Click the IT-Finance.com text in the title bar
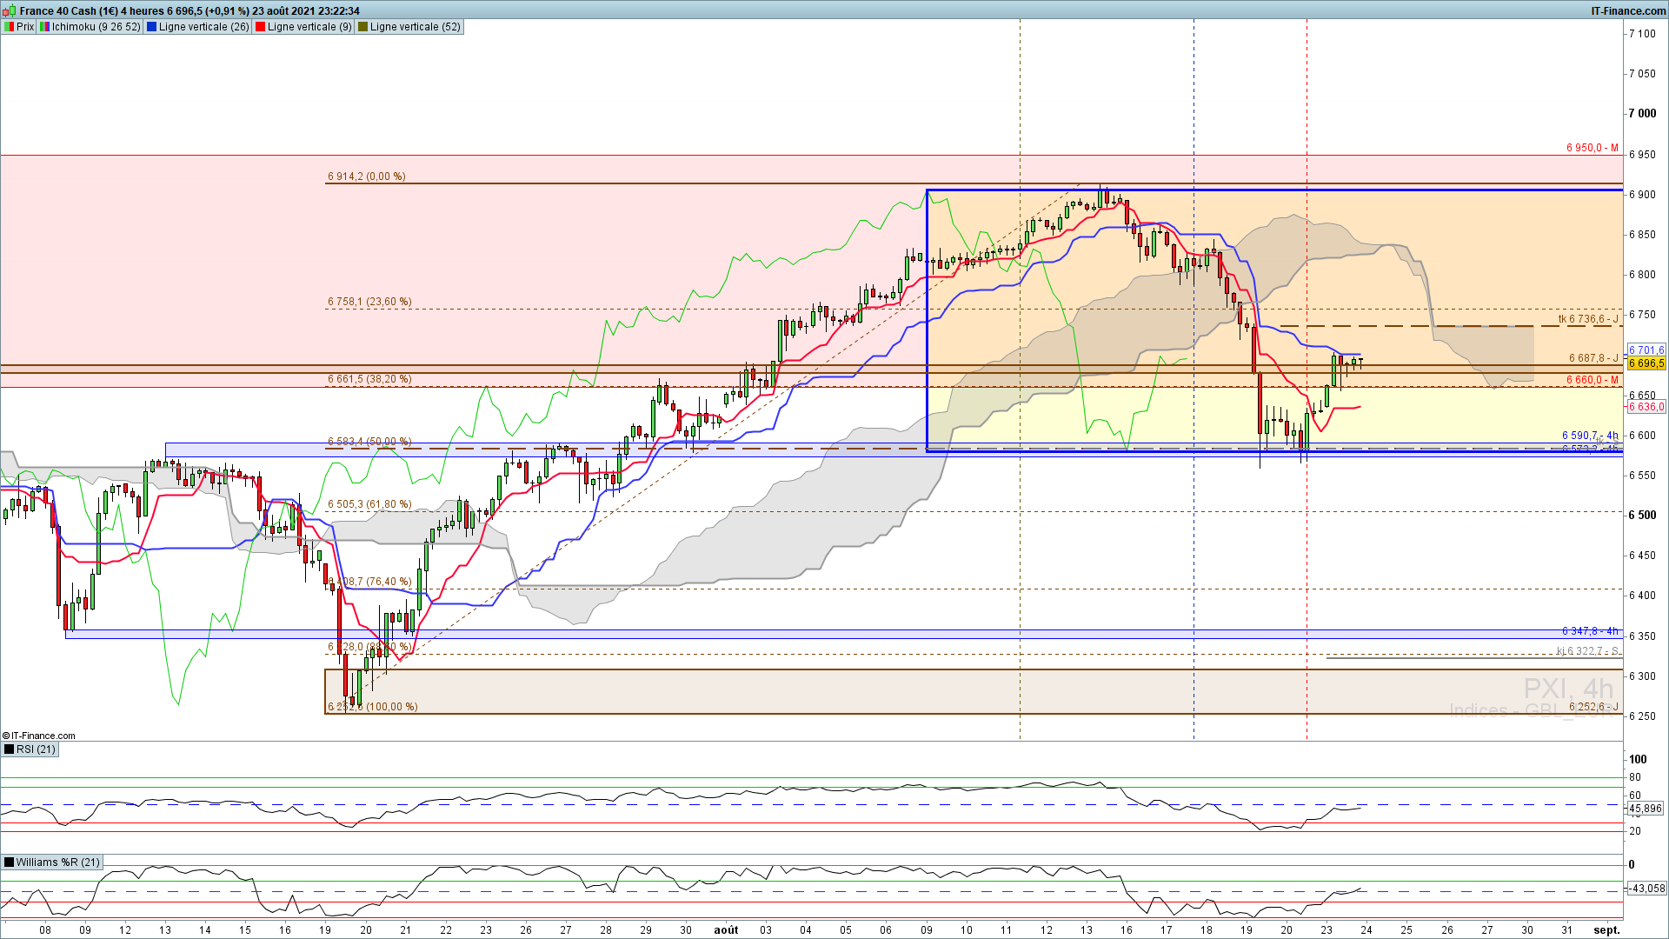 pos(1628,11)
